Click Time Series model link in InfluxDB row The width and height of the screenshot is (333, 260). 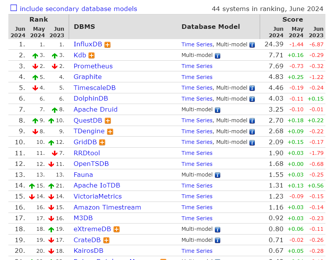click(x=197, y=44)
